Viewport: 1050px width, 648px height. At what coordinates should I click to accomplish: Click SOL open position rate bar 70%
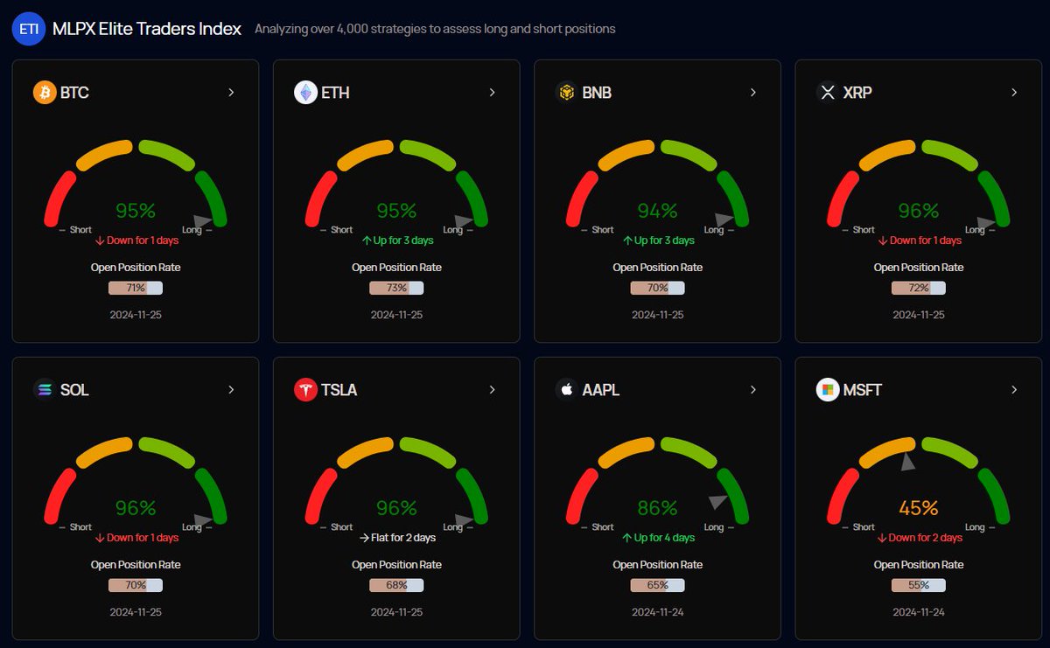pyautogui.click(x=136, y=585)
